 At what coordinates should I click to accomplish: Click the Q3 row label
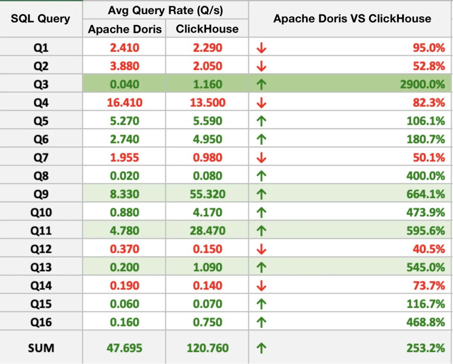[x=41, y=84]
